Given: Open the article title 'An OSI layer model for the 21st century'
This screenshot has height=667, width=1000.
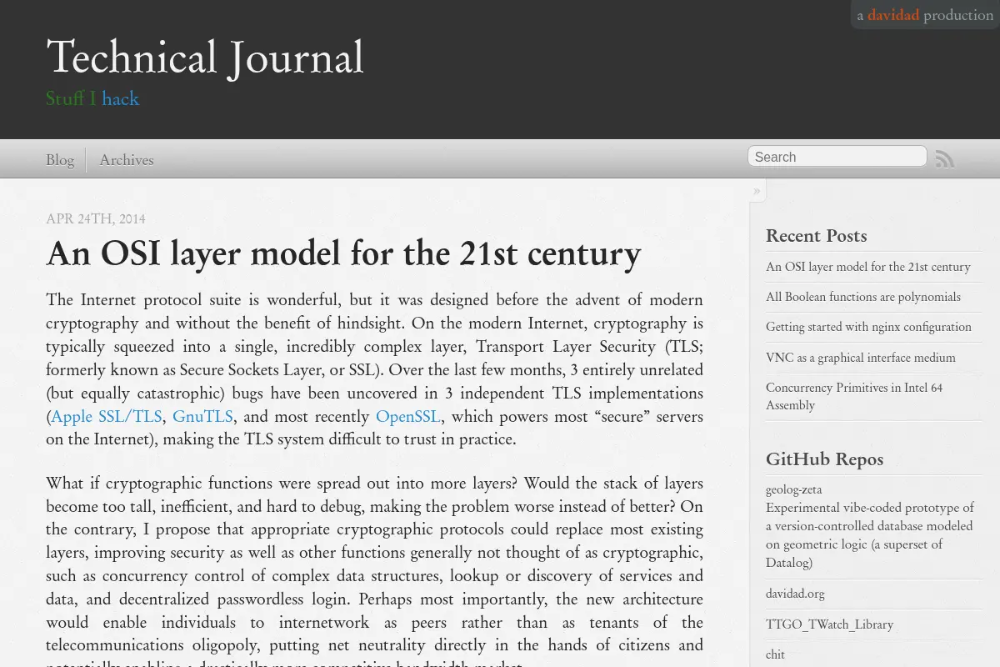Looking at the screenshot, I should coord(343,253).
